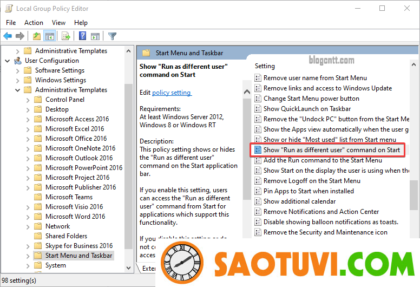Toggle Show/Hide Console Tree icon
Viewport: 420px width, 287px height.
pyautogui.click(x=50, y=36)
